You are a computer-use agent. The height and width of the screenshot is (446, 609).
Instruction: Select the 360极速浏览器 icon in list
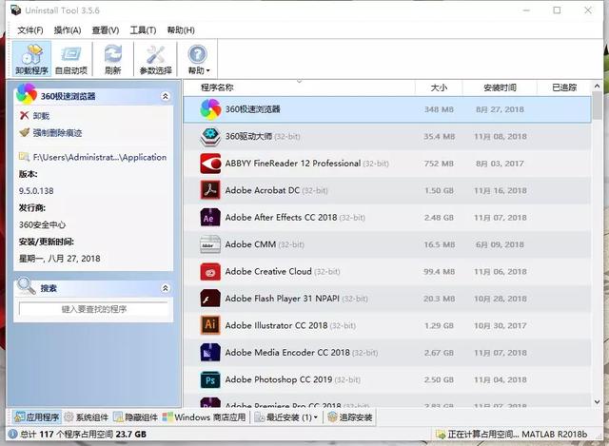click(210, 109)
